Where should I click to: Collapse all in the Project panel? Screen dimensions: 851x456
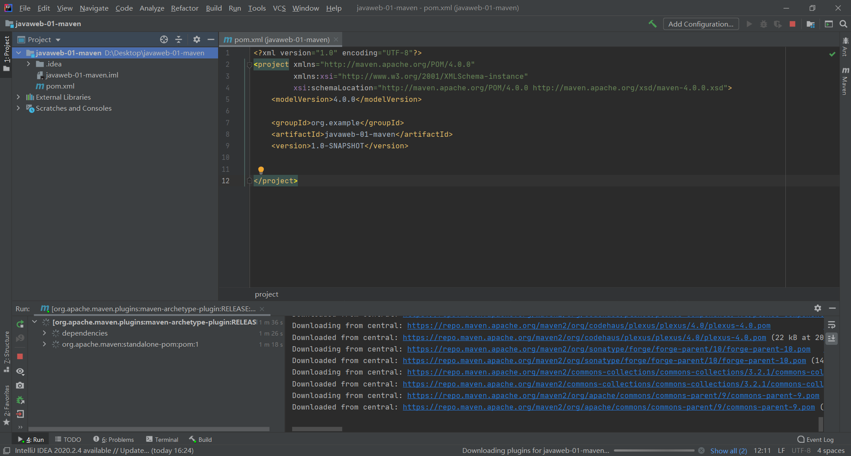click(179, 39)
